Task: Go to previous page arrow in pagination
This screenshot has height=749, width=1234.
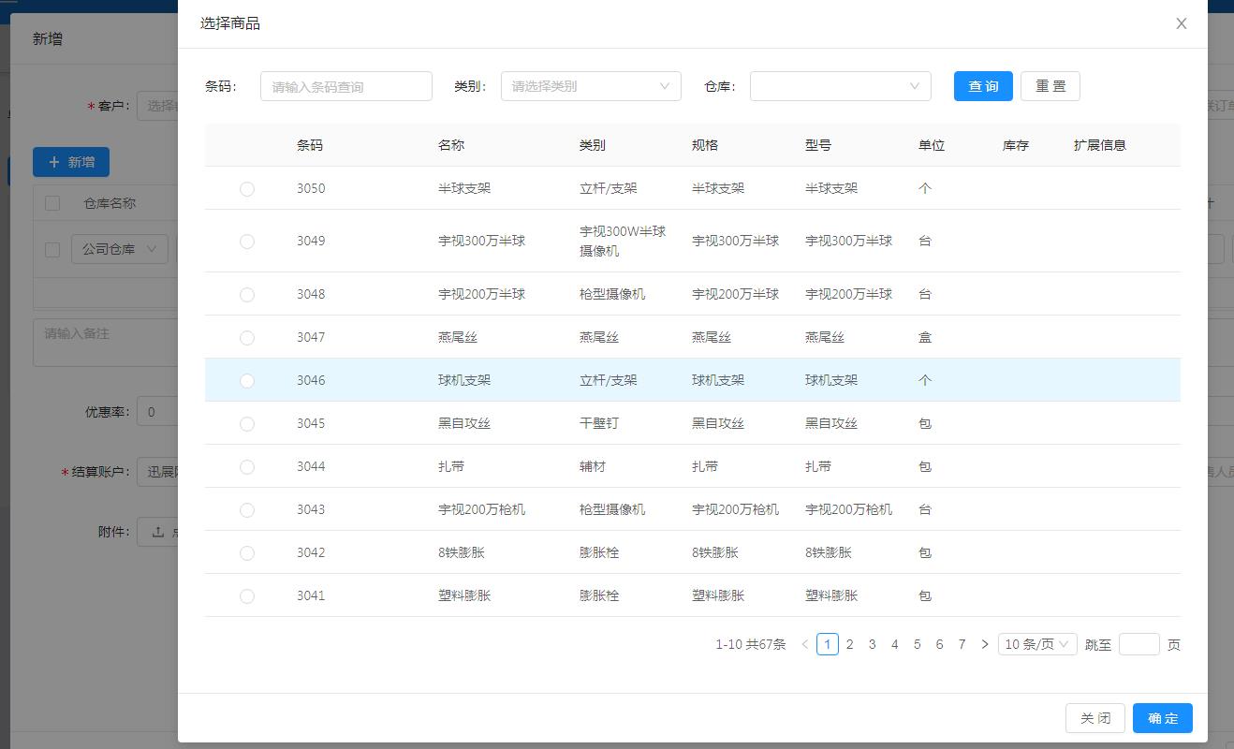Action: click(x=804, y=644)
